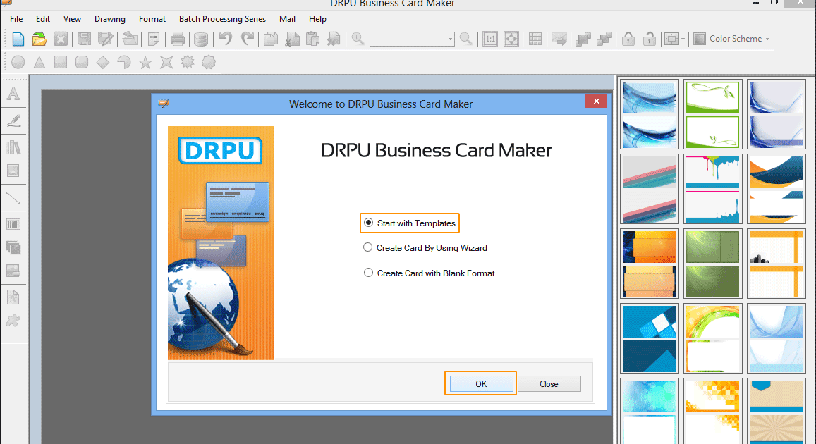Viewport: 816px width, 444px height.
Task: Confirm the dialog with the OK button
Action: (x=481, y=383)
